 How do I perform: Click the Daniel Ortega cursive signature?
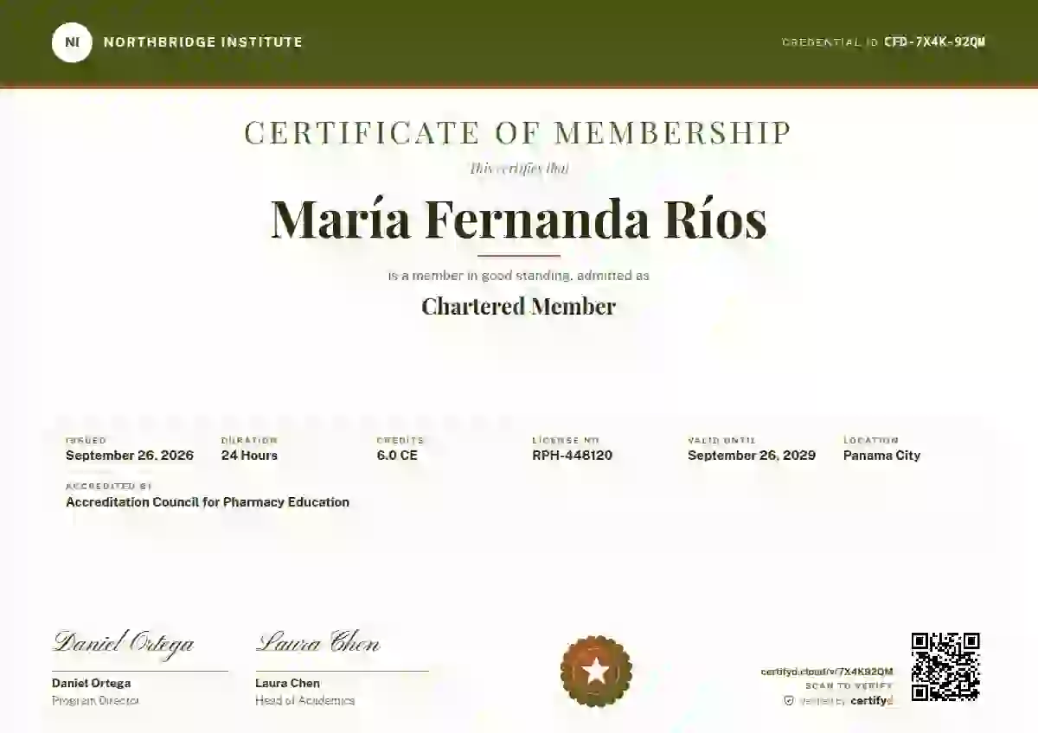[x=123, y=642]
